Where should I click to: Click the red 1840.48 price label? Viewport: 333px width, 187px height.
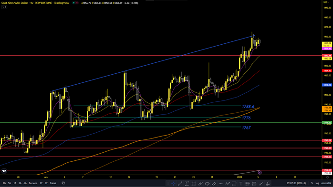coord(327,56)
